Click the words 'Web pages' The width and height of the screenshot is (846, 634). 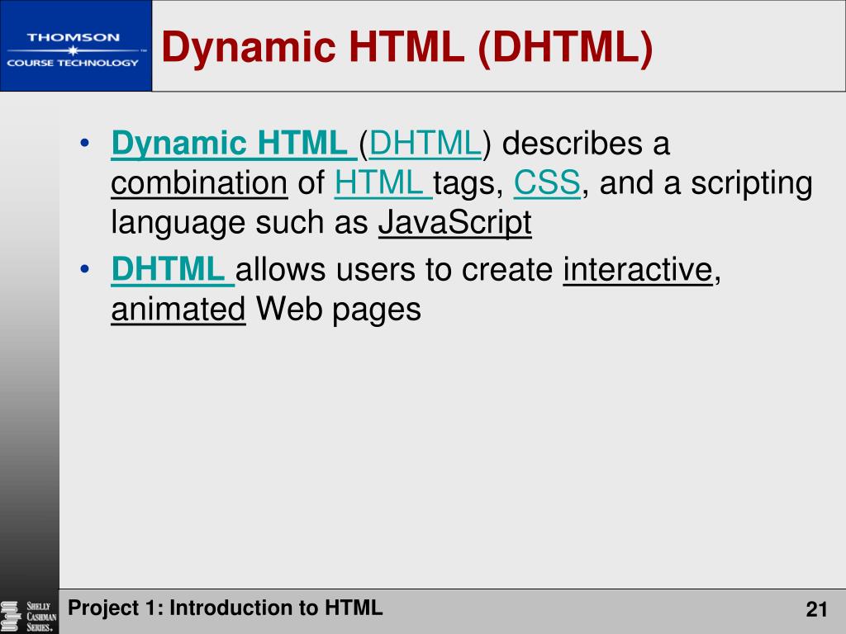[338, 310]
